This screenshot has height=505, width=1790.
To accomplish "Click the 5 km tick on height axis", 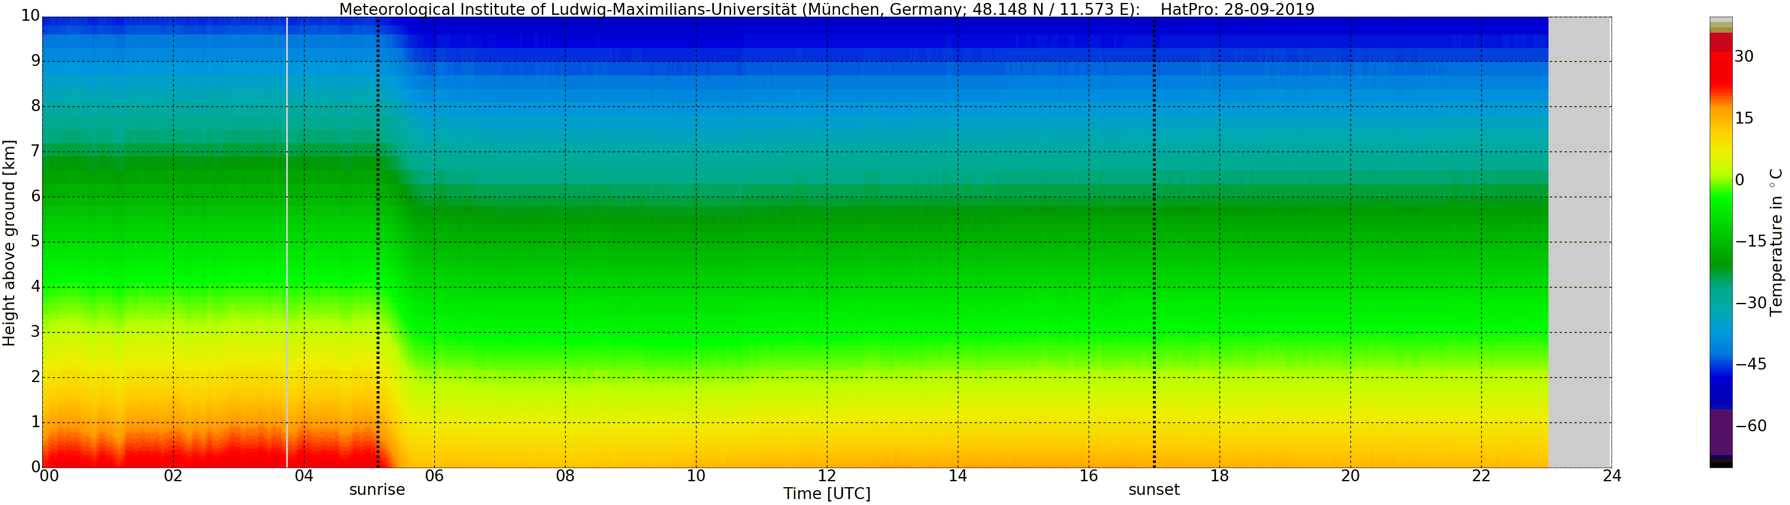I will 36,242.
